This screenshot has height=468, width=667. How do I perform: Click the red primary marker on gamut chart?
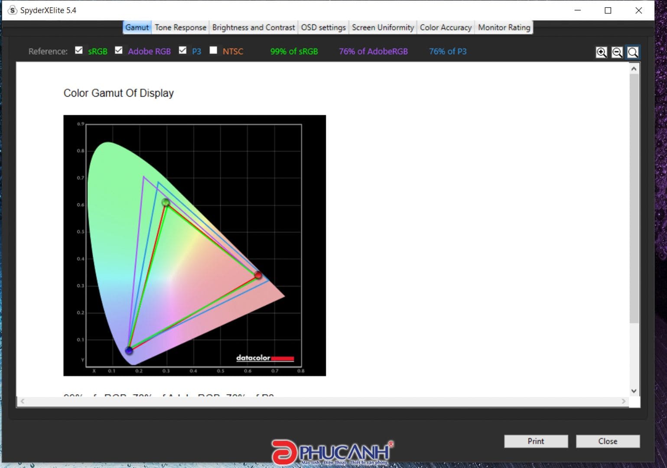tap(258, 275)
